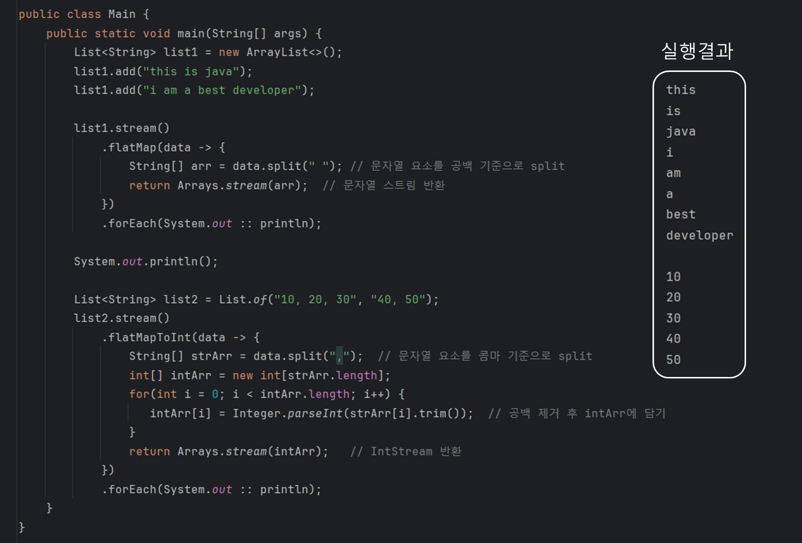
Task: Click output value '30'
Action: [673, 318]
